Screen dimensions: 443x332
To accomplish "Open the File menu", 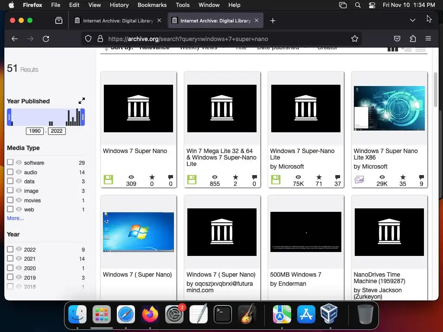I will point(55,5).
